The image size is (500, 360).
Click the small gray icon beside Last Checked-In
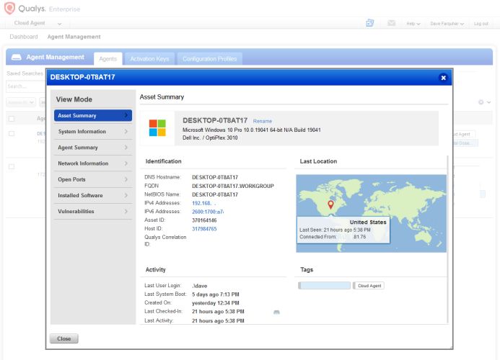pos(276,312)
